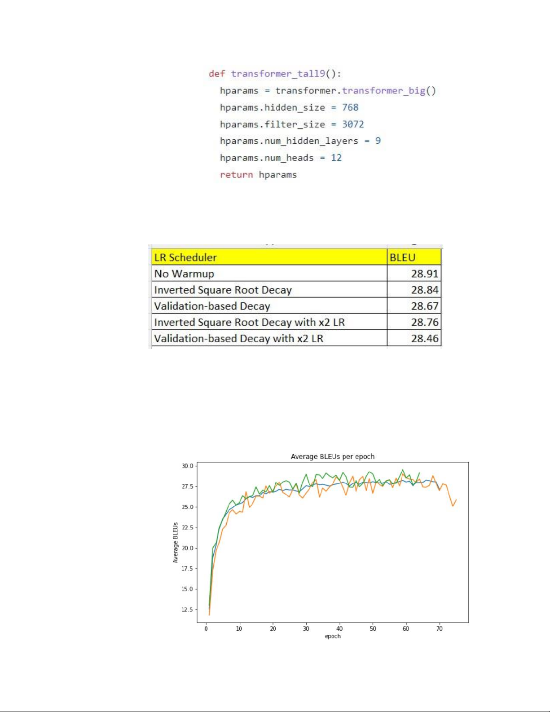Select BLEU score 28.91 cell
550x712 pixels.
424,274
